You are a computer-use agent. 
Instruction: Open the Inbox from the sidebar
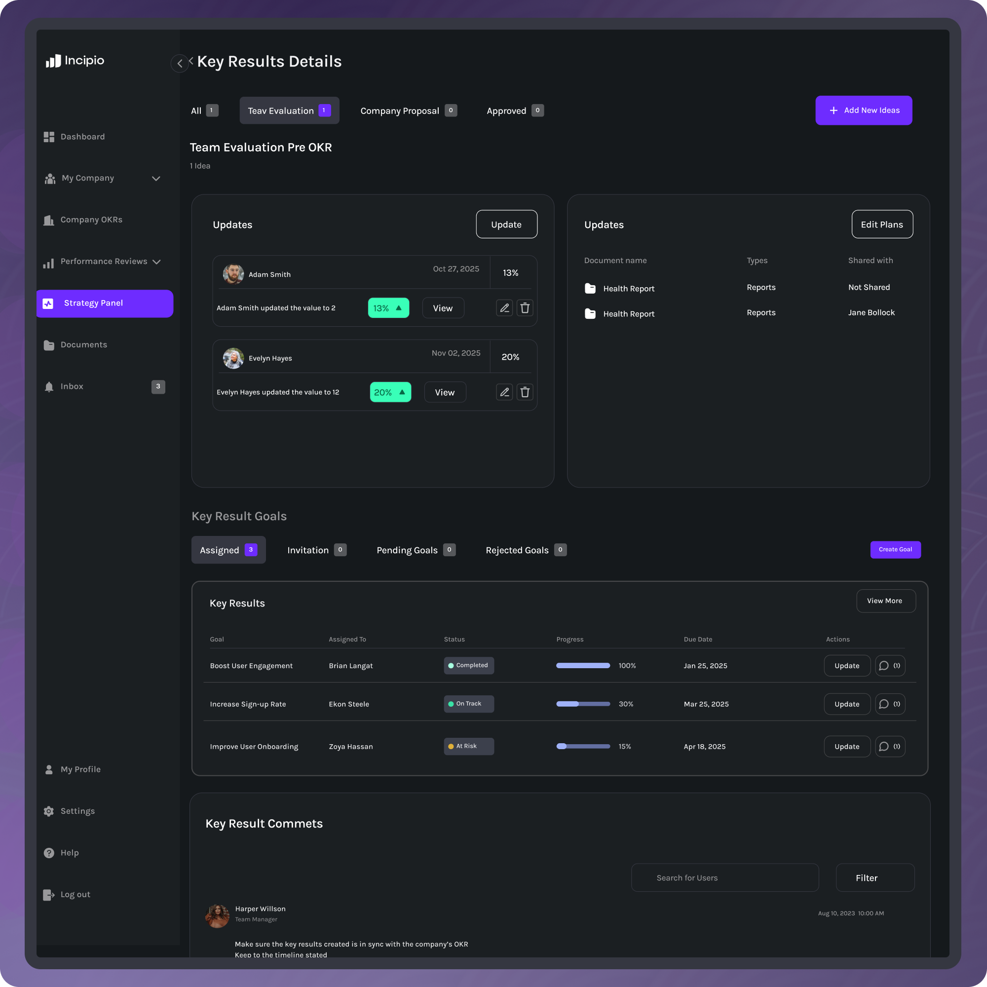tap(49, 387)
